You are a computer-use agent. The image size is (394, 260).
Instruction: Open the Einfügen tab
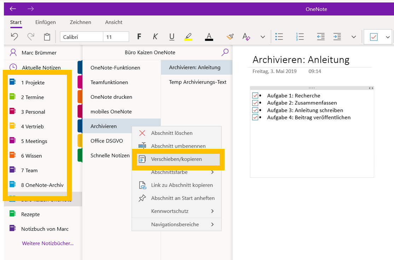46,22
